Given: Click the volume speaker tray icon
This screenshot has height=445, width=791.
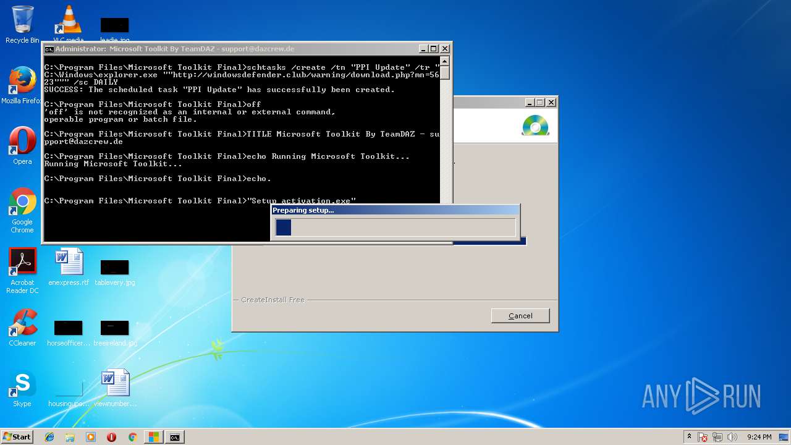Looking at the screenshot, I should [732, 437].
